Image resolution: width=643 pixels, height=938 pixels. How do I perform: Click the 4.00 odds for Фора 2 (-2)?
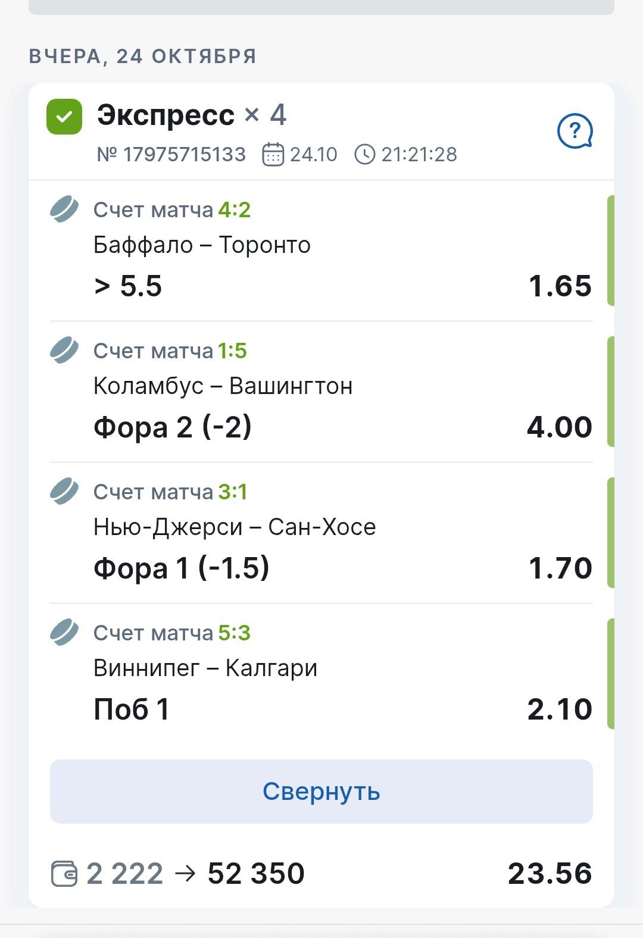(x=559, y=427)
